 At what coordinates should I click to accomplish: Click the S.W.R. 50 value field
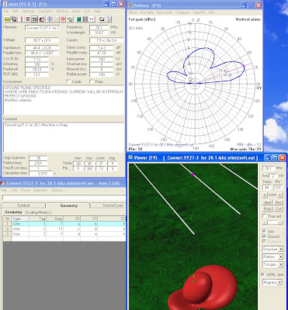[36, 59]
